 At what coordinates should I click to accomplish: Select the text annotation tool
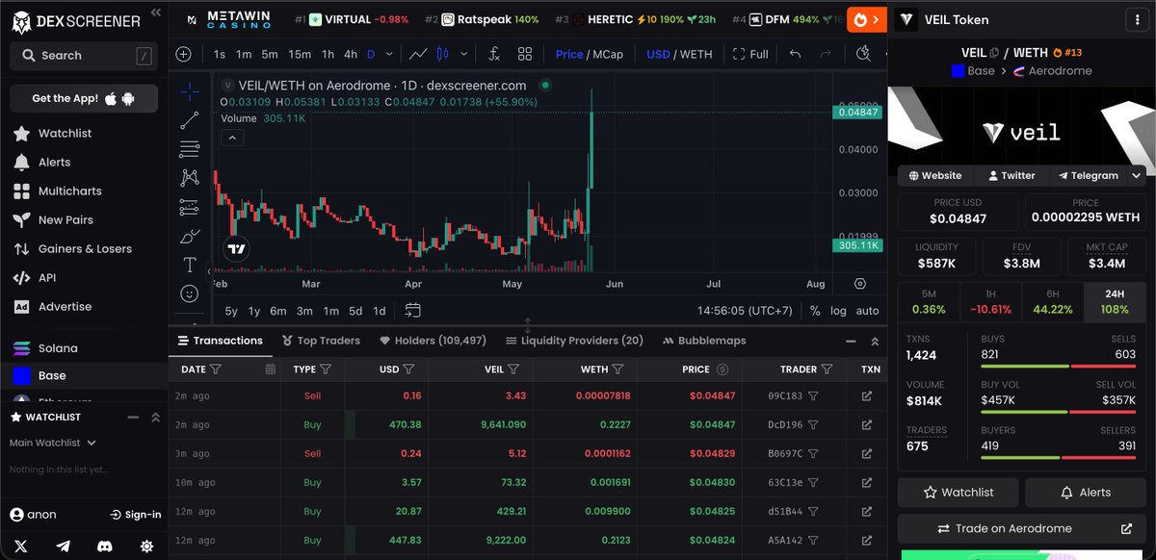(x=190, y=265)
